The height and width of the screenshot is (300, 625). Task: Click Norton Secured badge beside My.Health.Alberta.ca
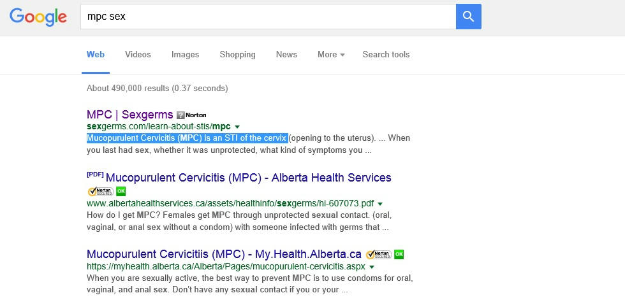coord(378,254)
